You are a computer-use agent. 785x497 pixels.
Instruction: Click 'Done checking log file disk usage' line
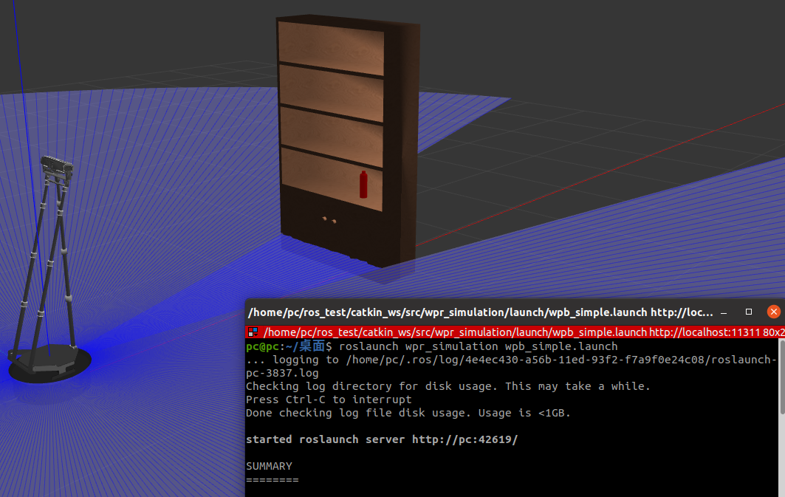408,413
